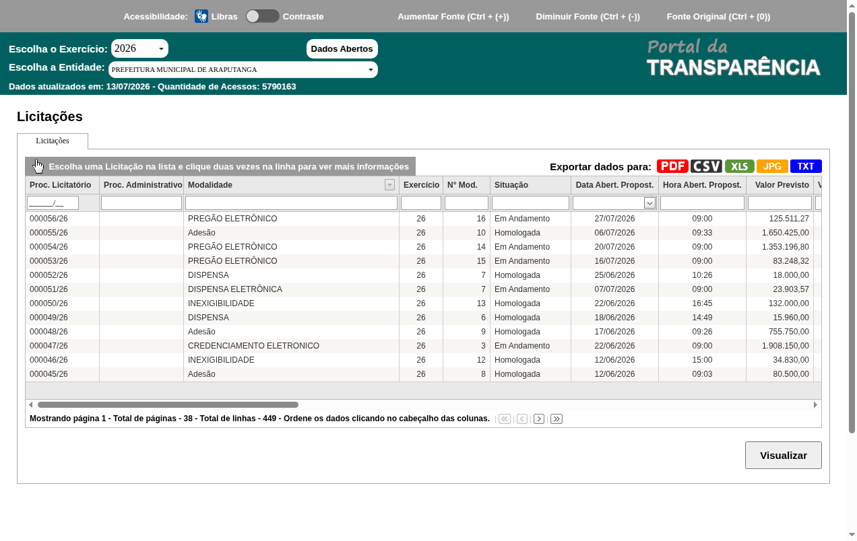Sort by Exercício column header

click(421, 185)
